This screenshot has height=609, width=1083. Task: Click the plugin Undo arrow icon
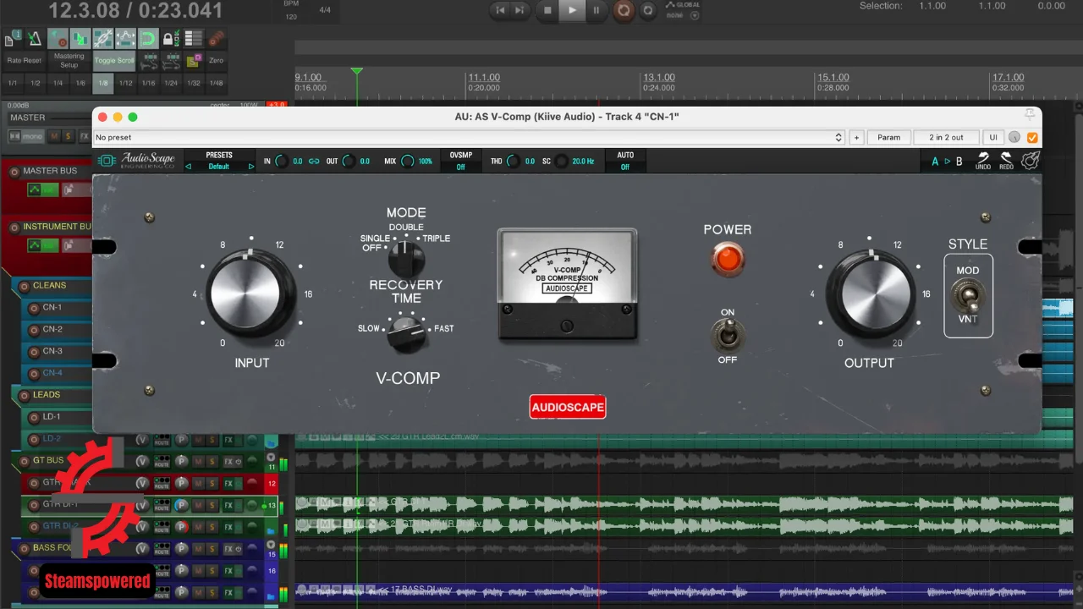coord(983,160)
